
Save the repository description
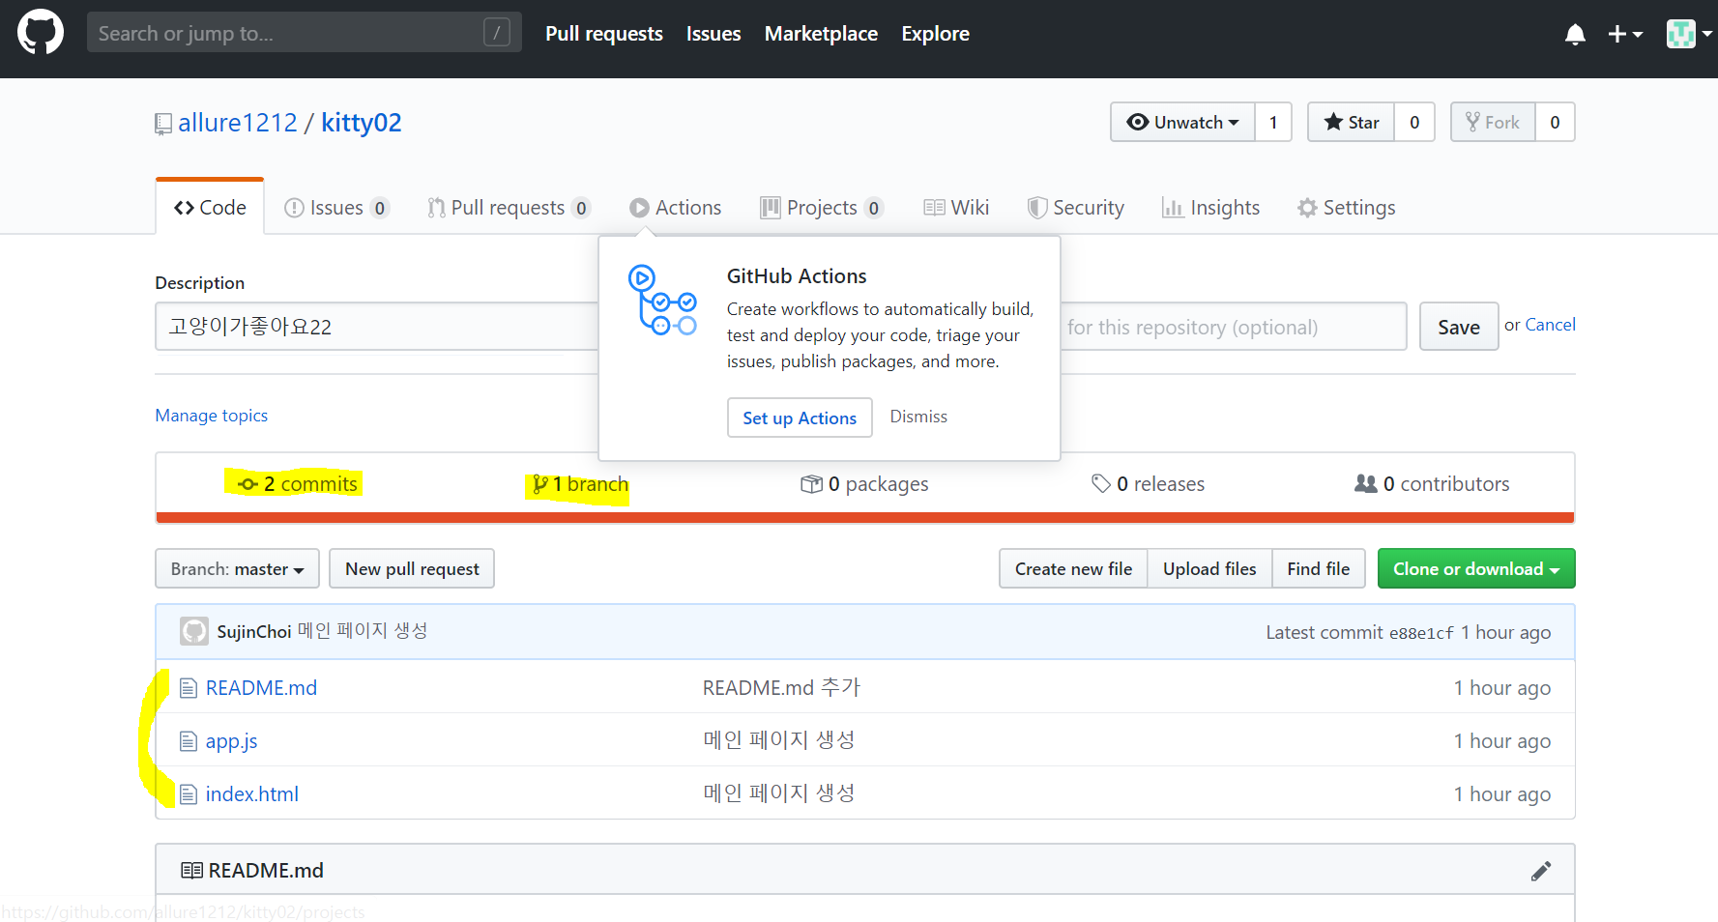point(1459,327)
